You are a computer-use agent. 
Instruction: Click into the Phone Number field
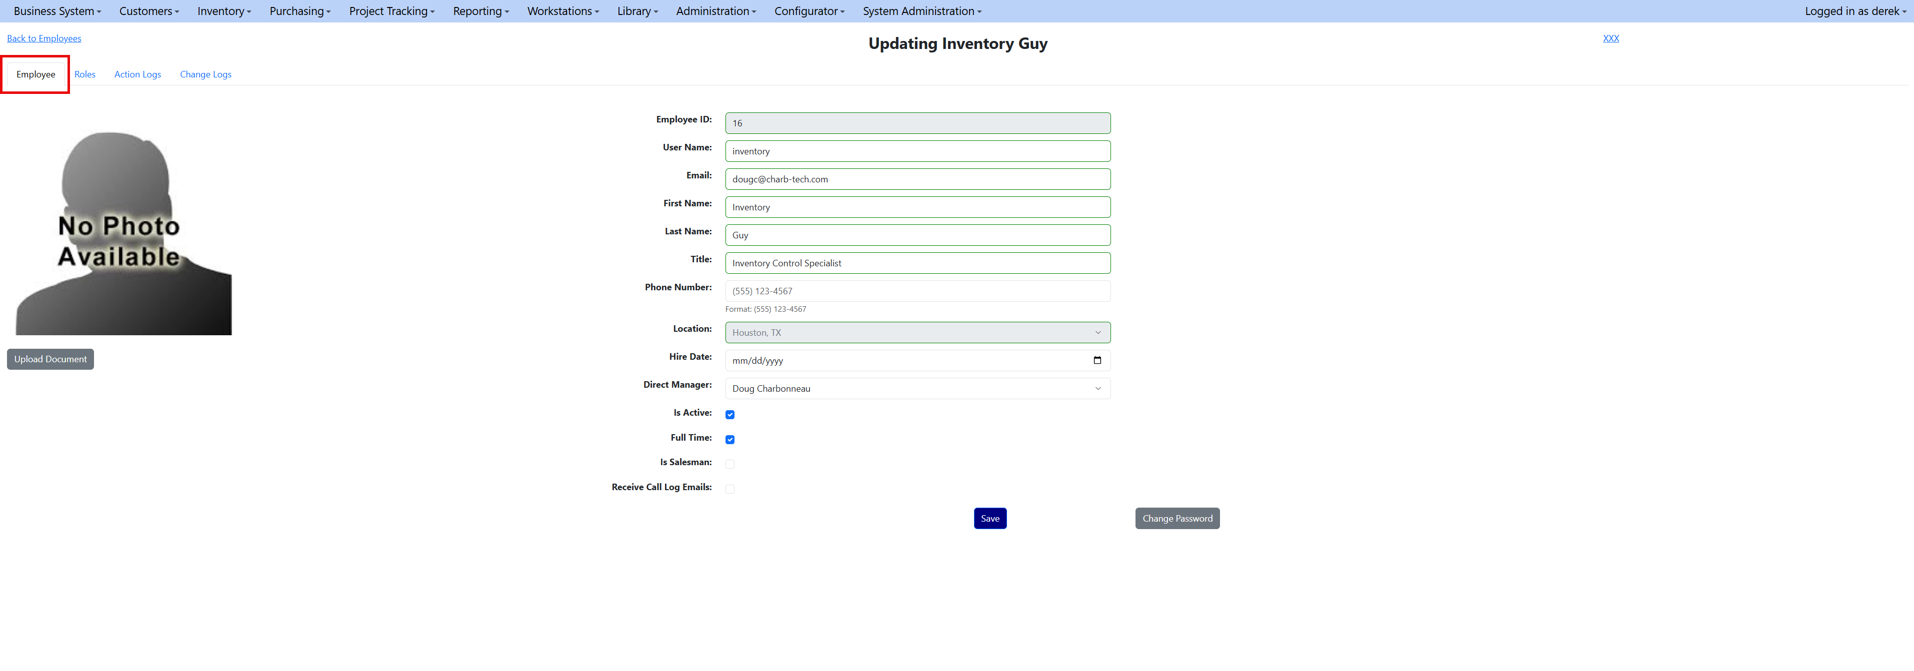pyautogui.click(x=917, y=291)
